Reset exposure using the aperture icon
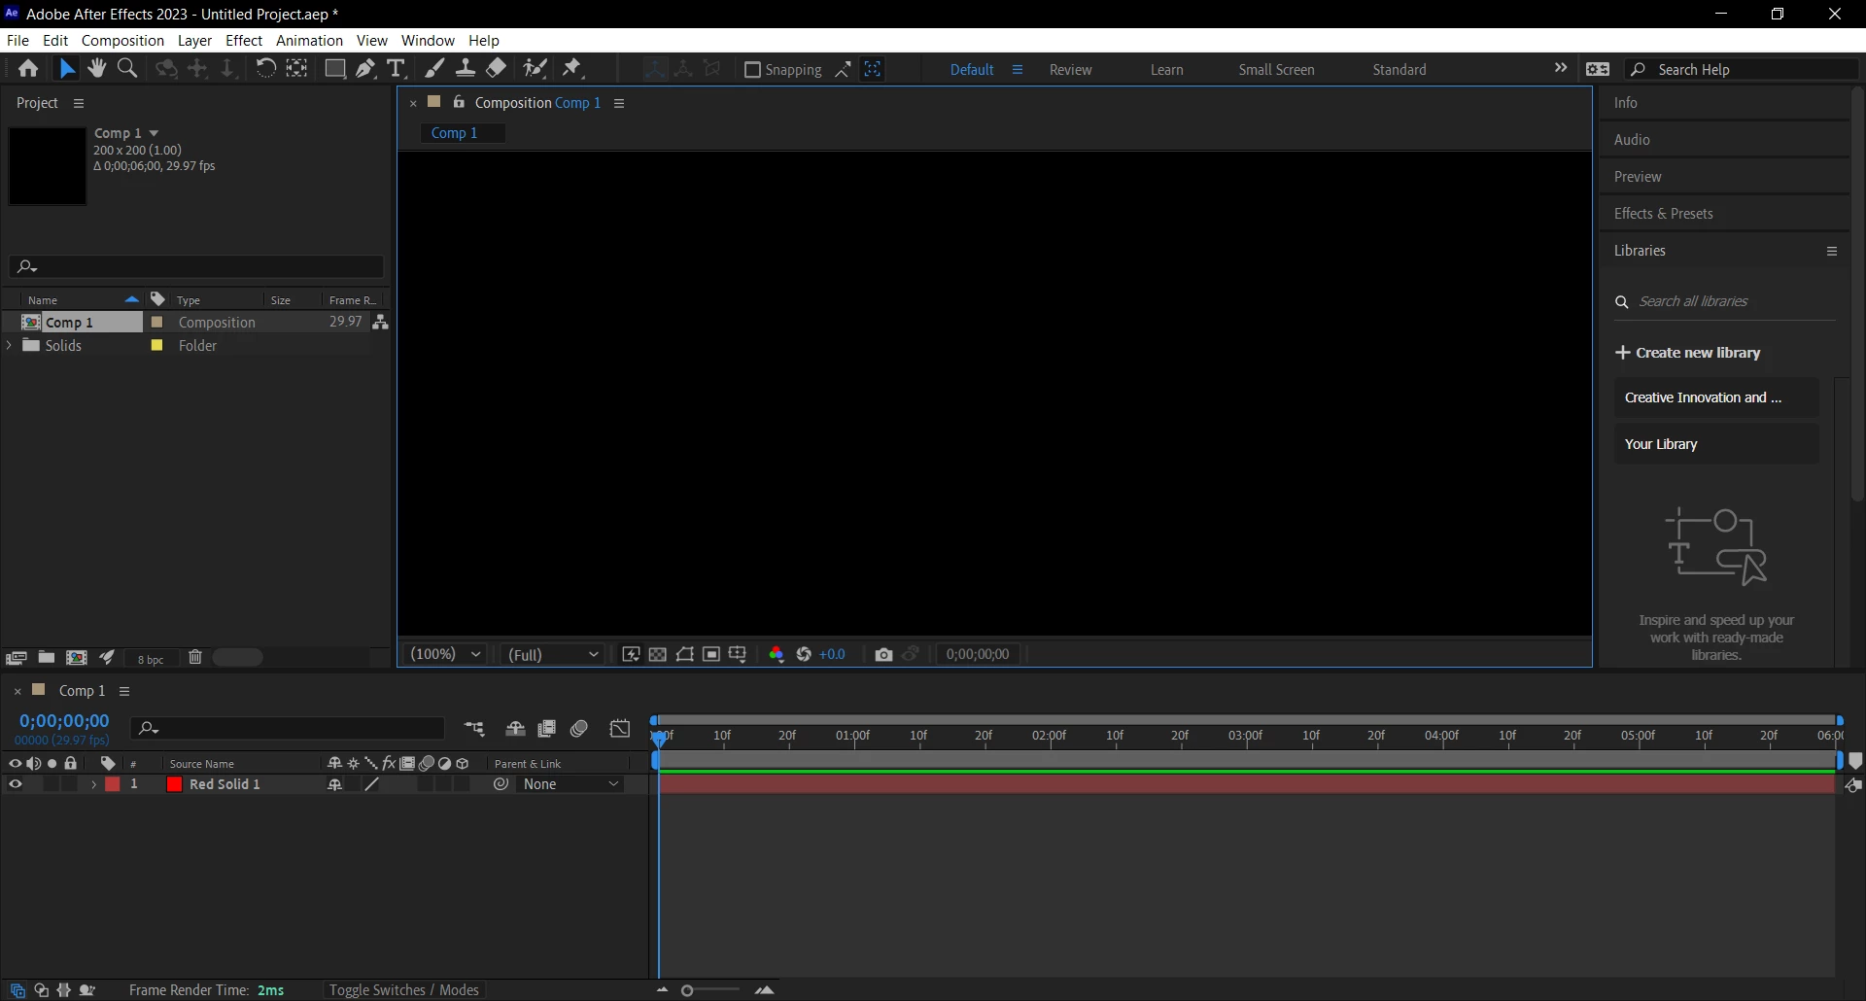Screen dimensions: 1866x1001 (x=804, y=655)
